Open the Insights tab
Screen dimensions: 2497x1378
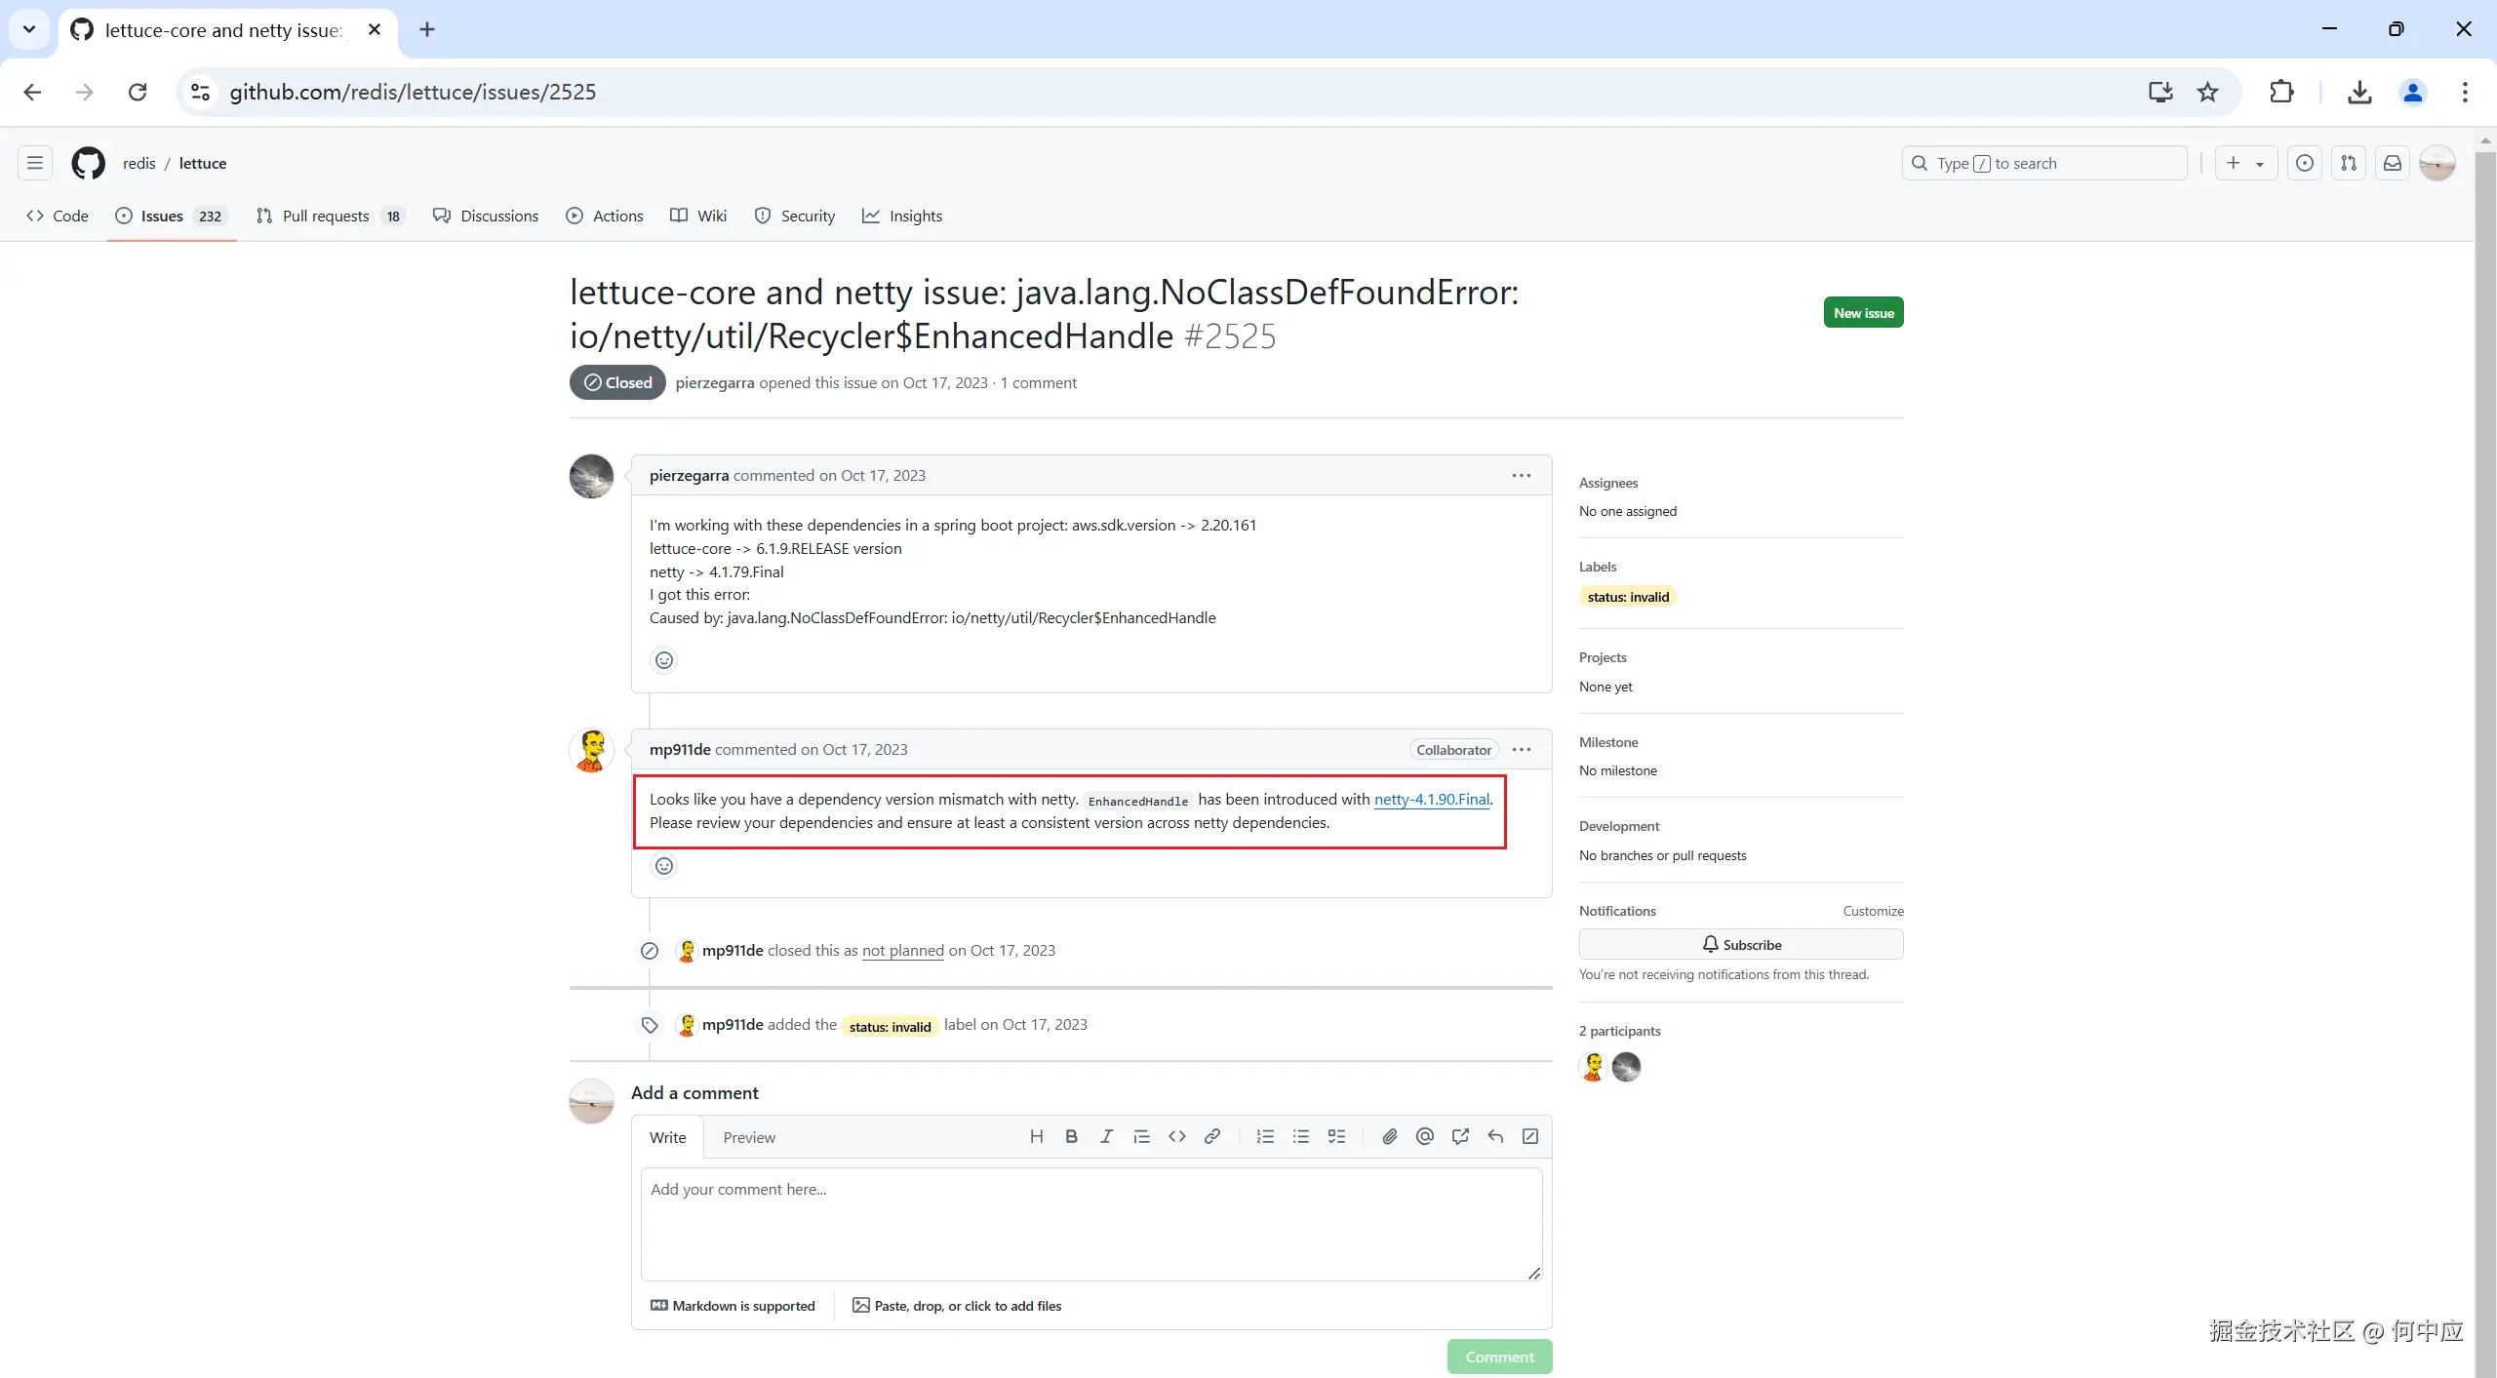click(902, 216)
